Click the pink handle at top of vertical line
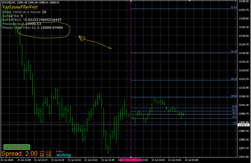This screenshot has width=251, height=163. 131,1
